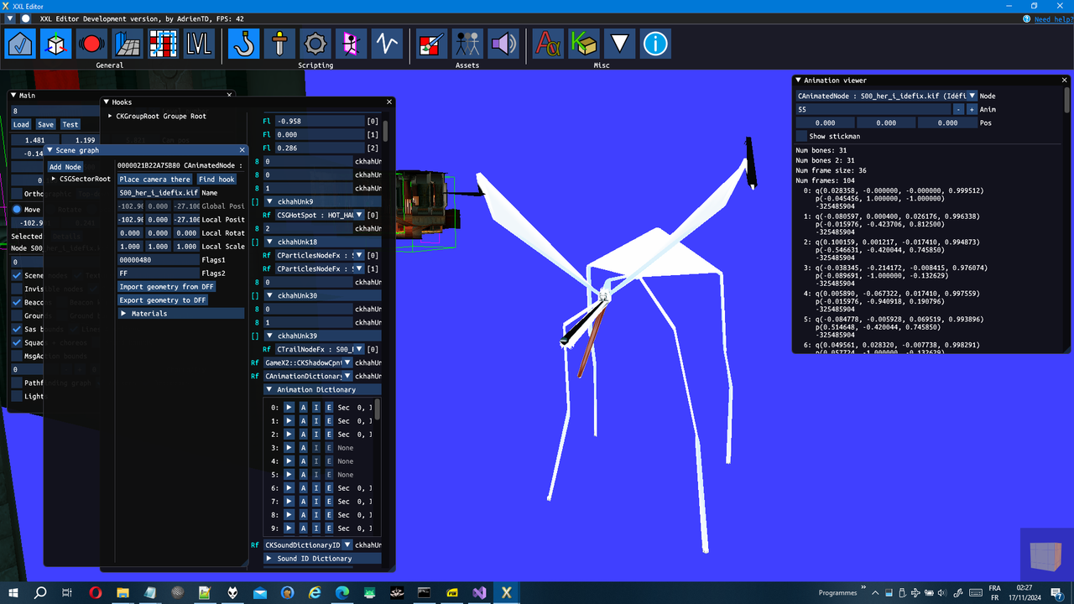This screenshot has width=1074, height=604.
Task: Click the Test button in Main window
Action: 70,124
